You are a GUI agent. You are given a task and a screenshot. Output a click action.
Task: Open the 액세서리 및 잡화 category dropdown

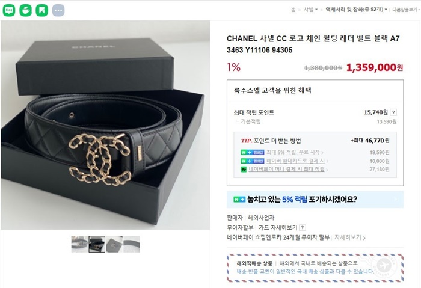click(x=356, y=10)
